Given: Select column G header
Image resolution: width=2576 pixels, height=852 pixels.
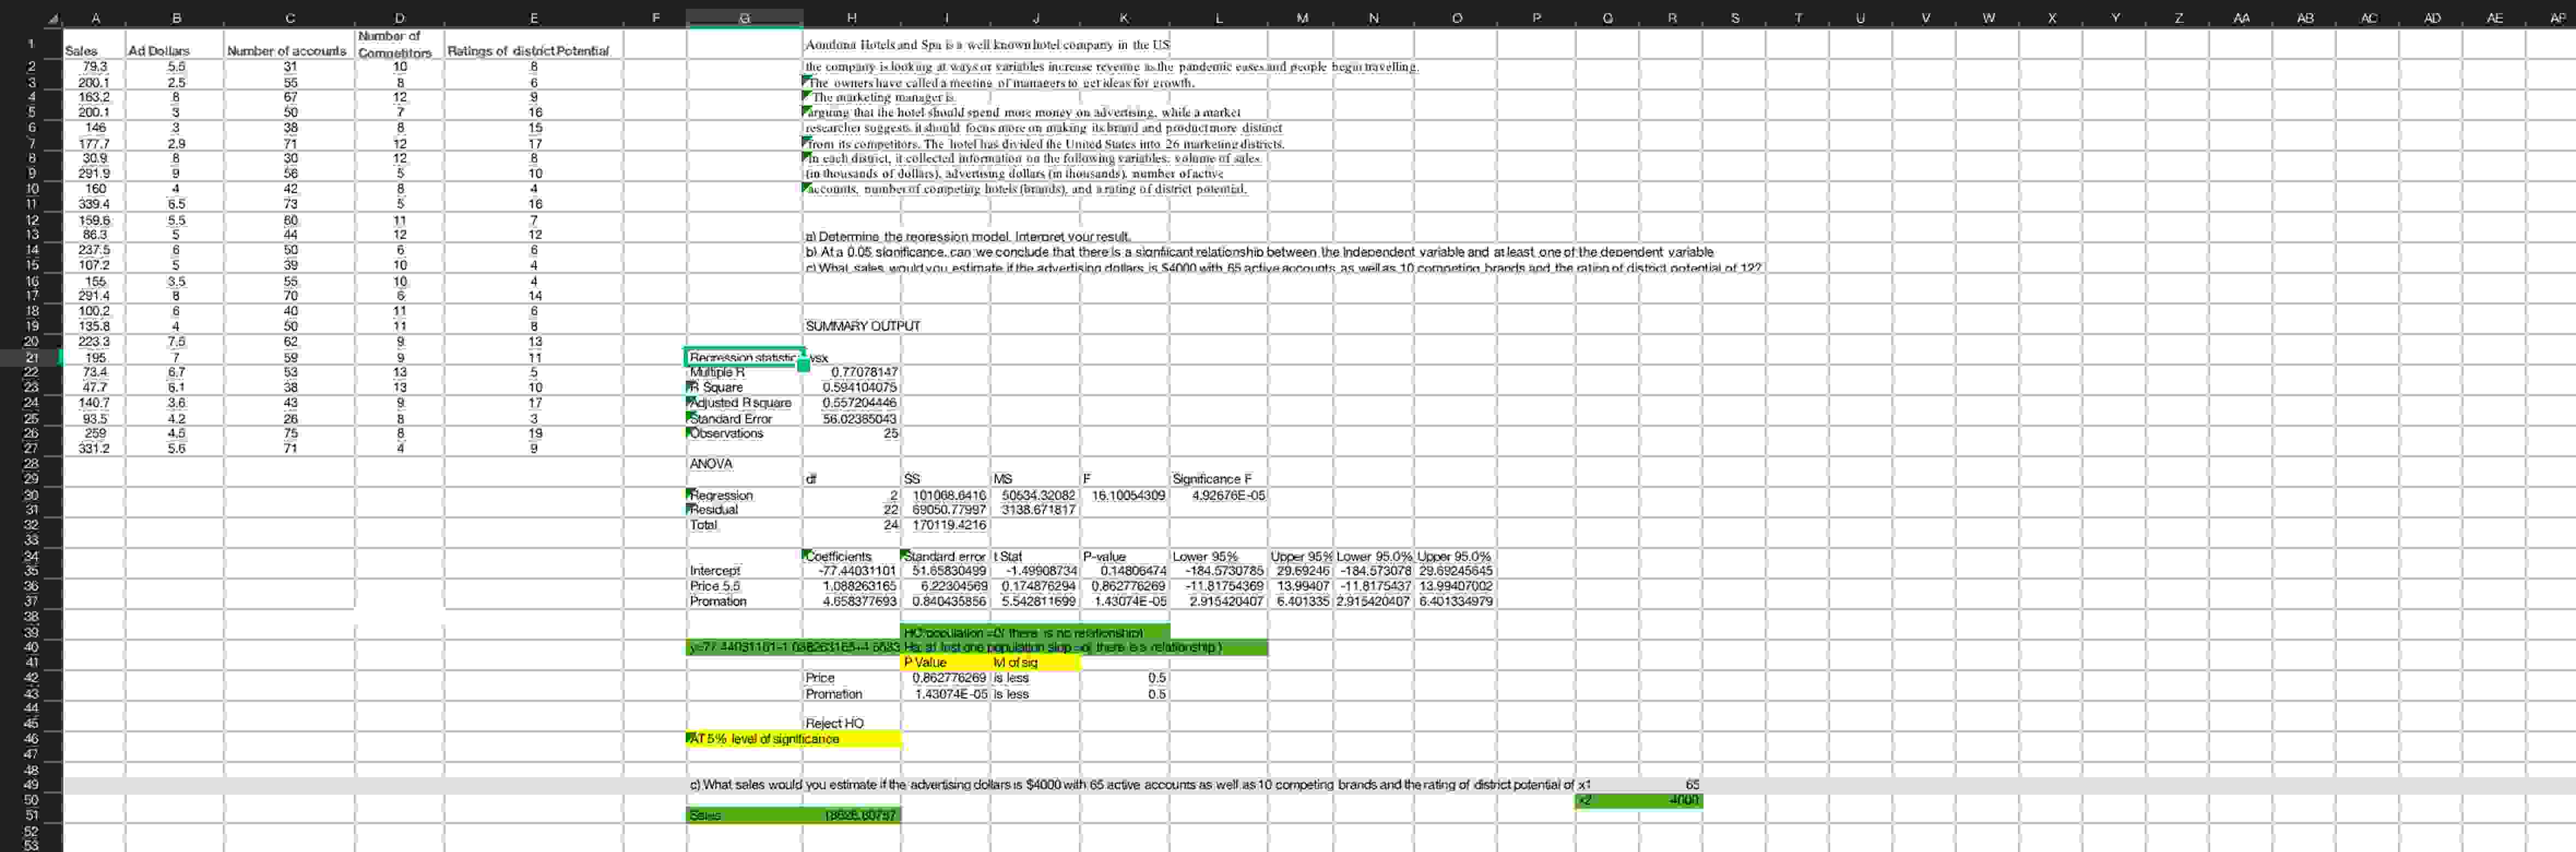Looking at the screenshot, I should 744,17.
